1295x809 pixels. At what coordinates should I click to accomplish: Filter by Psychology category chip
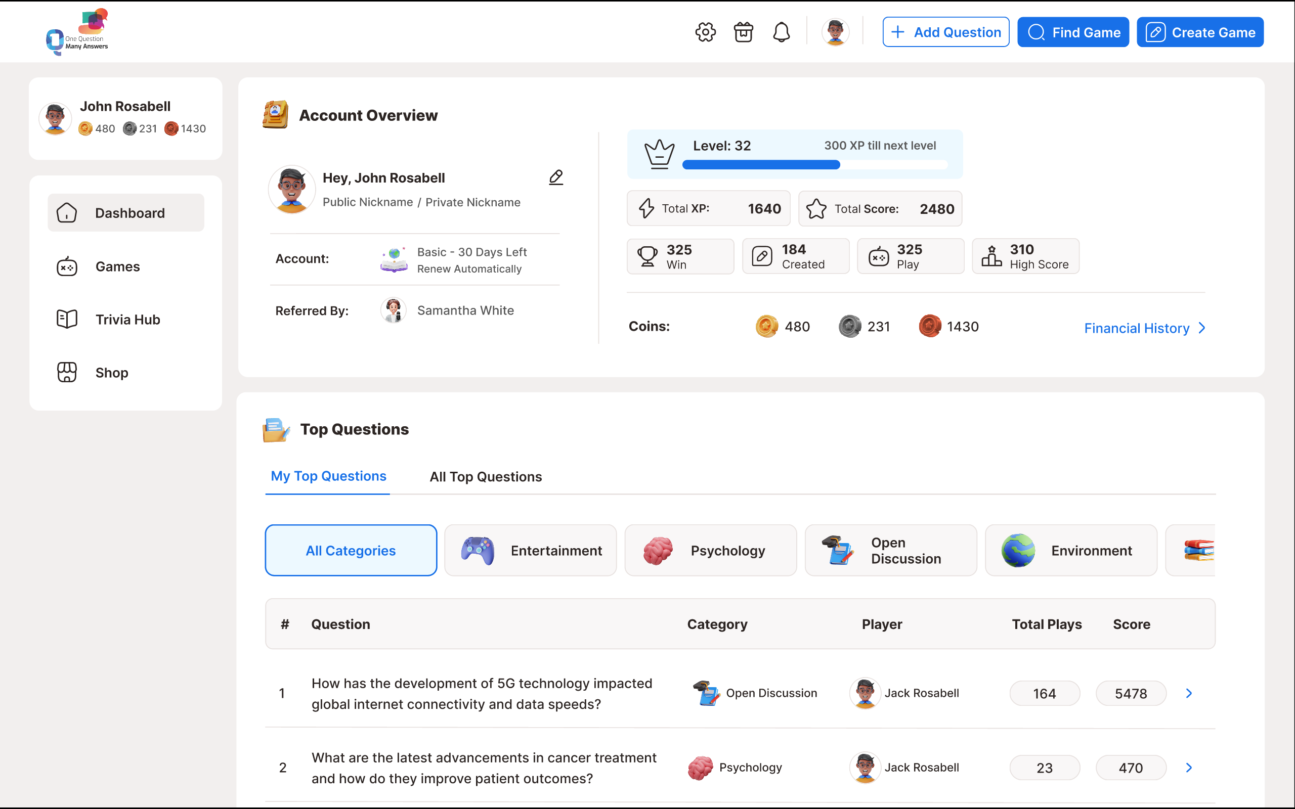[x=711, y=551]
